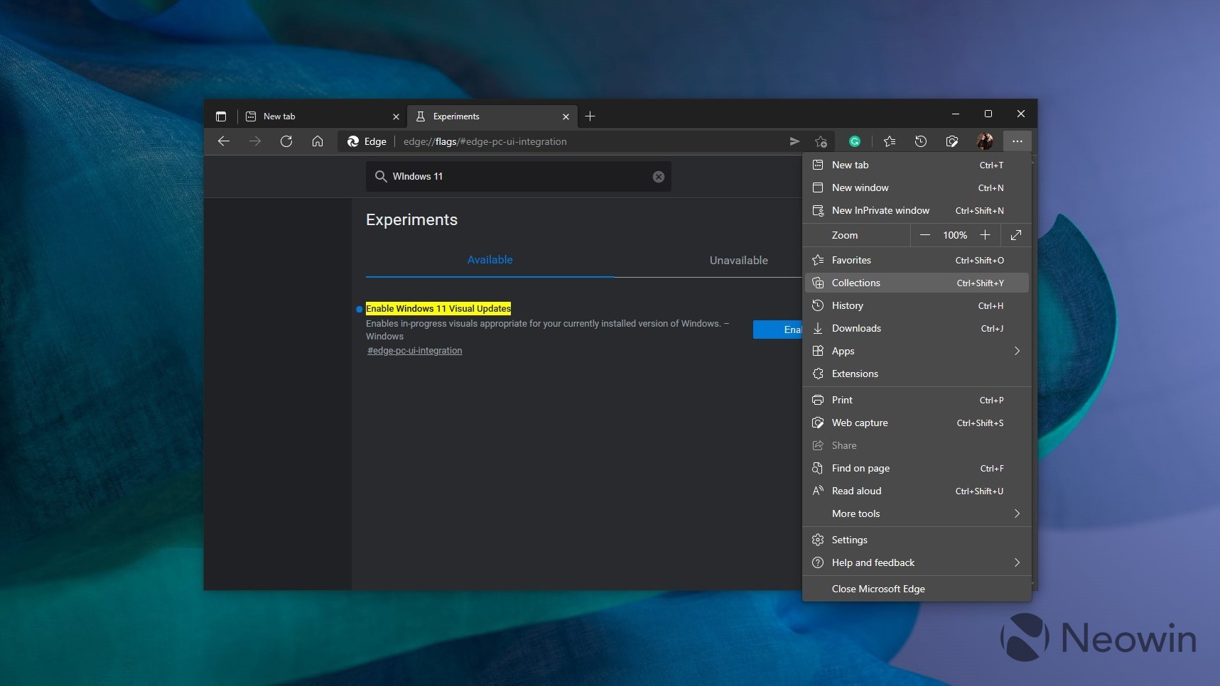Refresh the current page
The image size is (1220, 686).
coord(286,141)
